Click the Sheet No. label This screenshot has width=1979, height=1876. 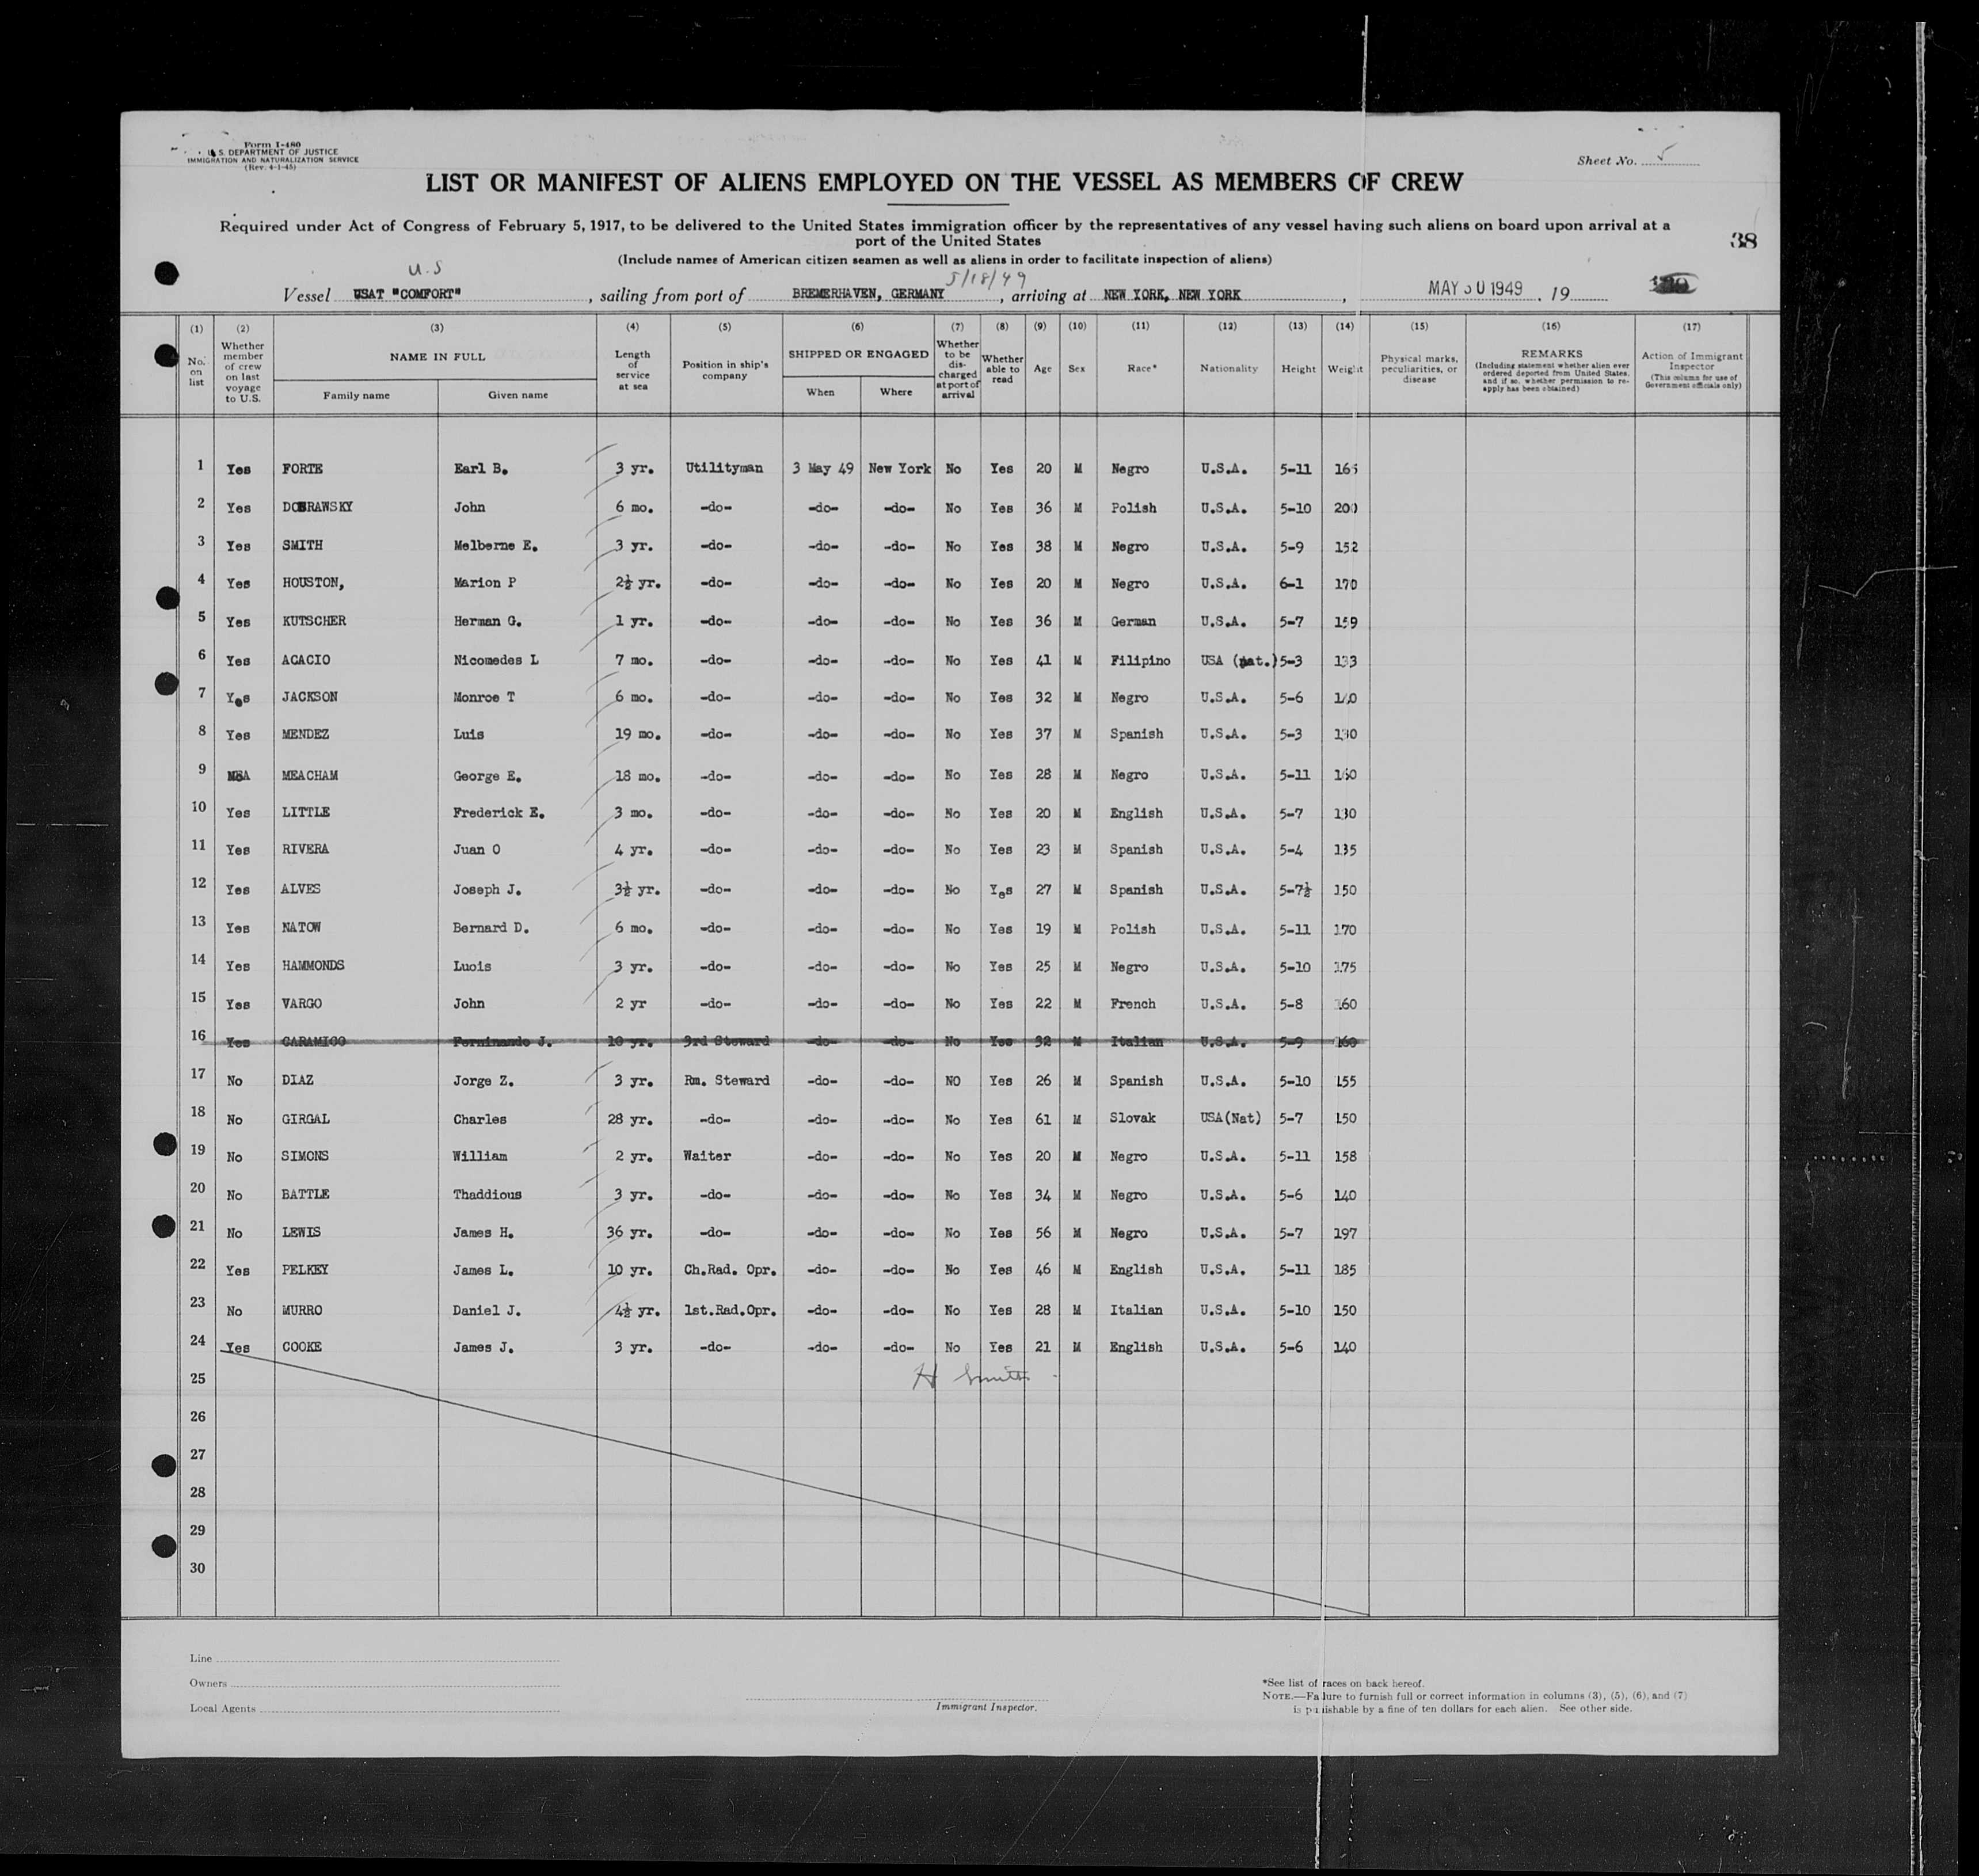tap(1607, 160)
